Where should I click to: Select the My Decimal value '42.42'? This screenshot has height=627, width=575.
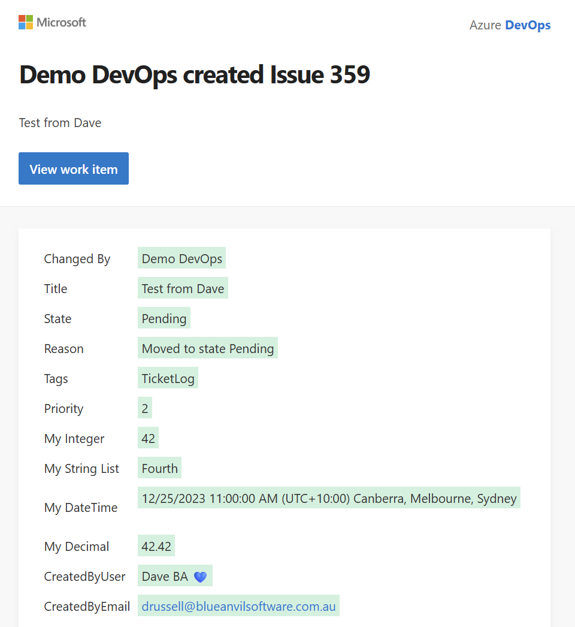pos(156,547)
